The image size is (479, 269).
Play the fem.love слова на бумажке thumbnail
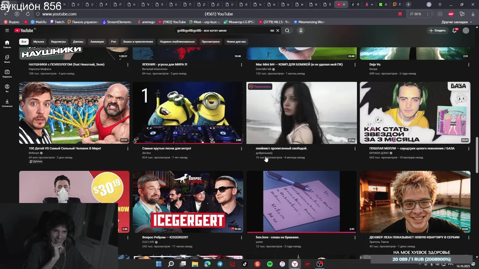pos(301,202)
